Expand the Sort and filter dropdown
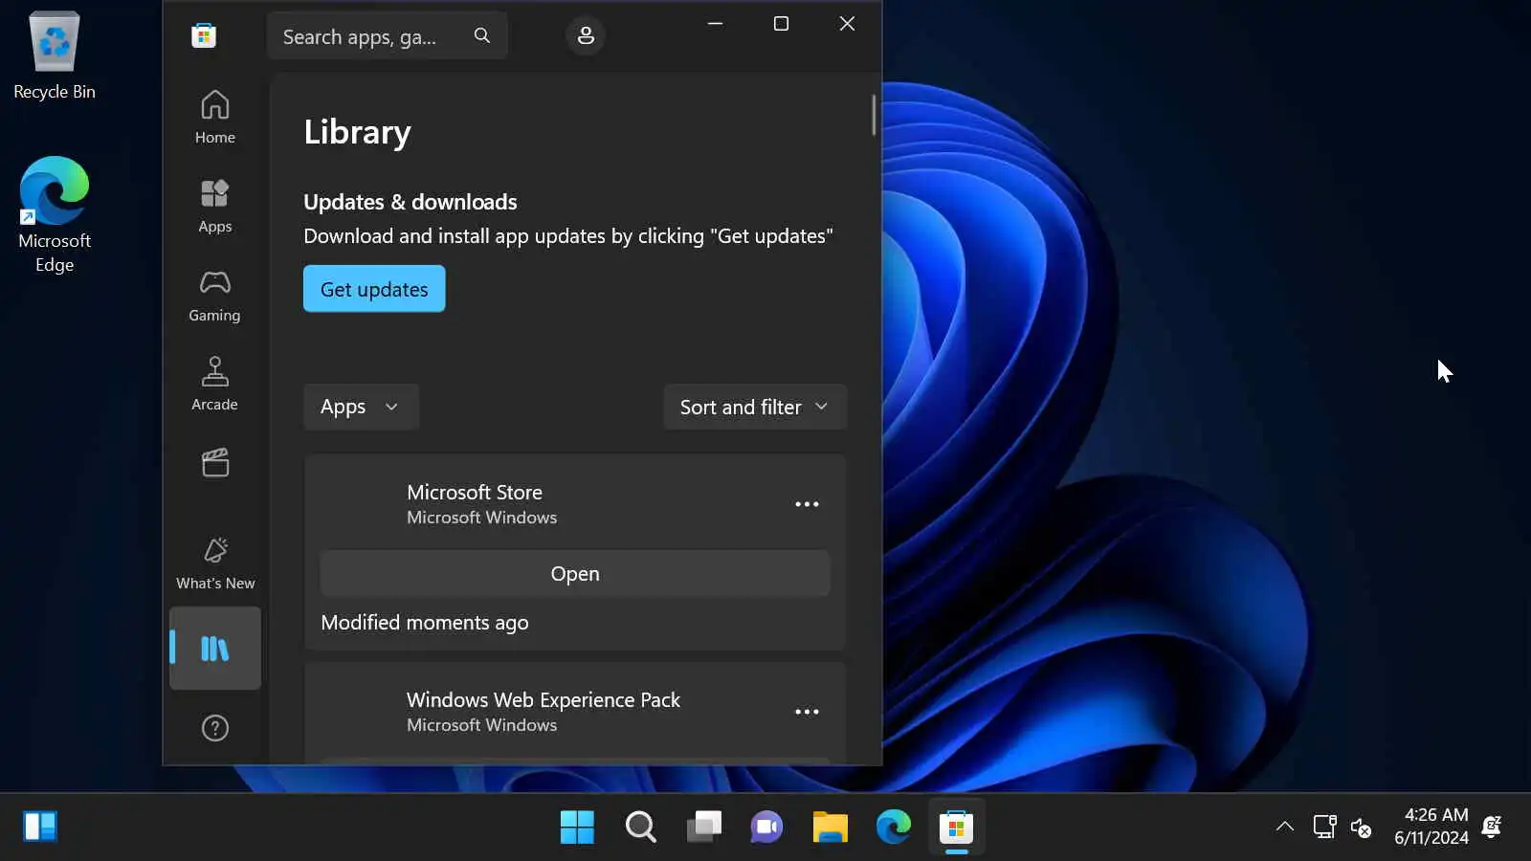This screenshot has height=861, width=1531. coord(755,407)
